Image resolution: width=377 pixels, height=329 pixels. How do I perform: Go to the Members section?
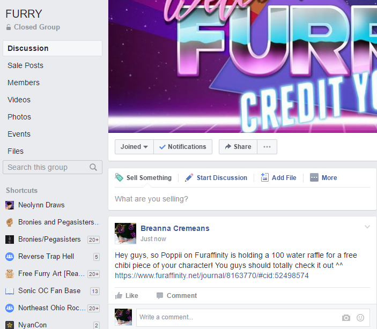pos(24,83)
